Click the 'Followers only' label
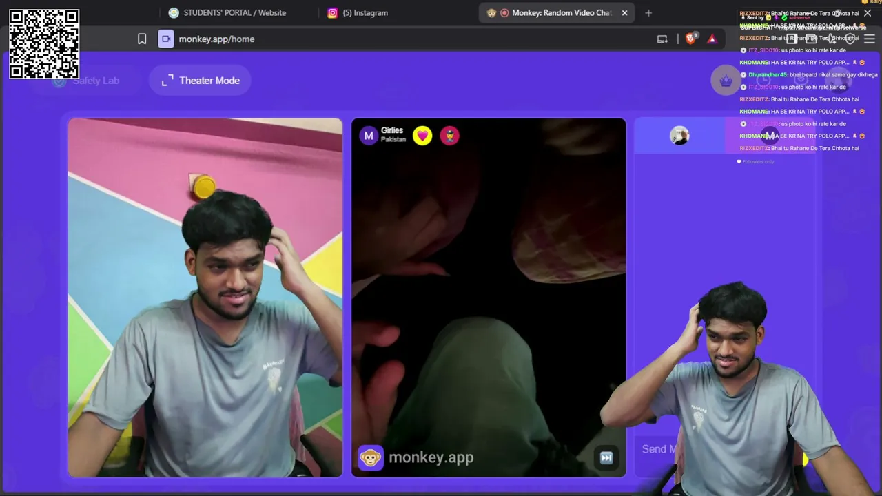Image resolution: width=882 pixels, height=496 pixels. click(758, 162)
